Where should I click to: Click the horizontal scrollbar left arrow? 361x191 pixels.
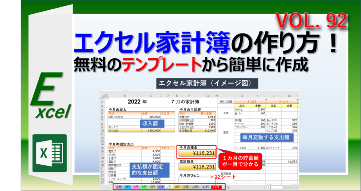tap(269, 187)
